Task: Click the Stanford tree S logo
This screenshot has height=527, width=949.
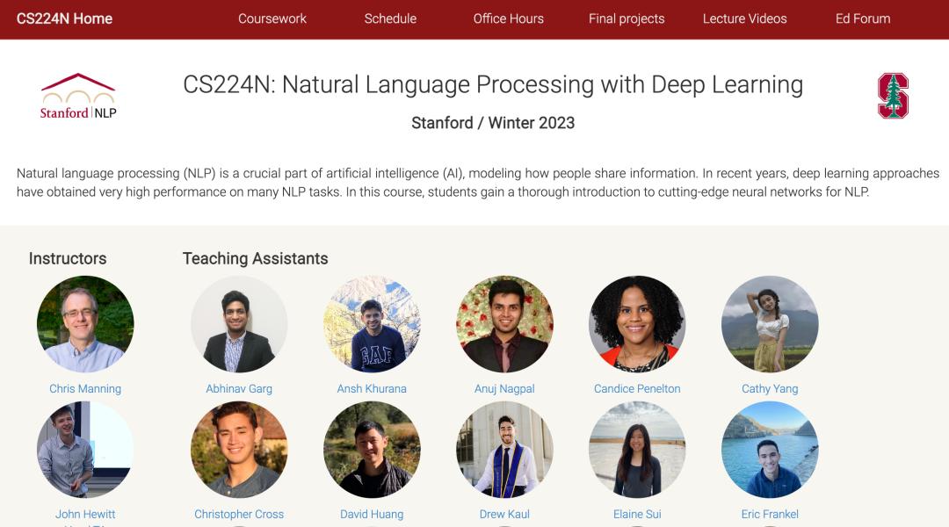Action: pyautogui.click(x=893, y=96)
